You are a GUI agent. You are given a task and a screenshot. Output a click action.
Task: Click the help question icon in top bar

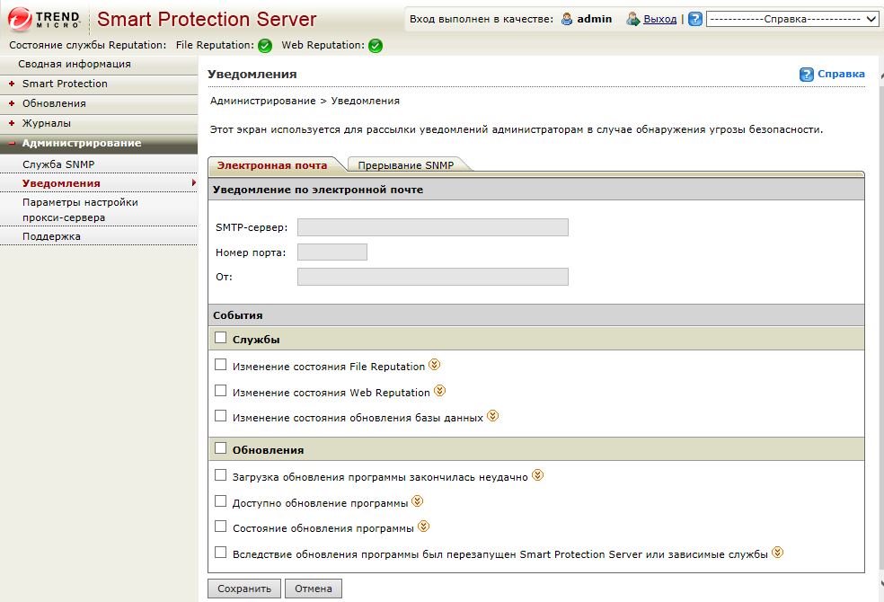(x=695, y=19)
